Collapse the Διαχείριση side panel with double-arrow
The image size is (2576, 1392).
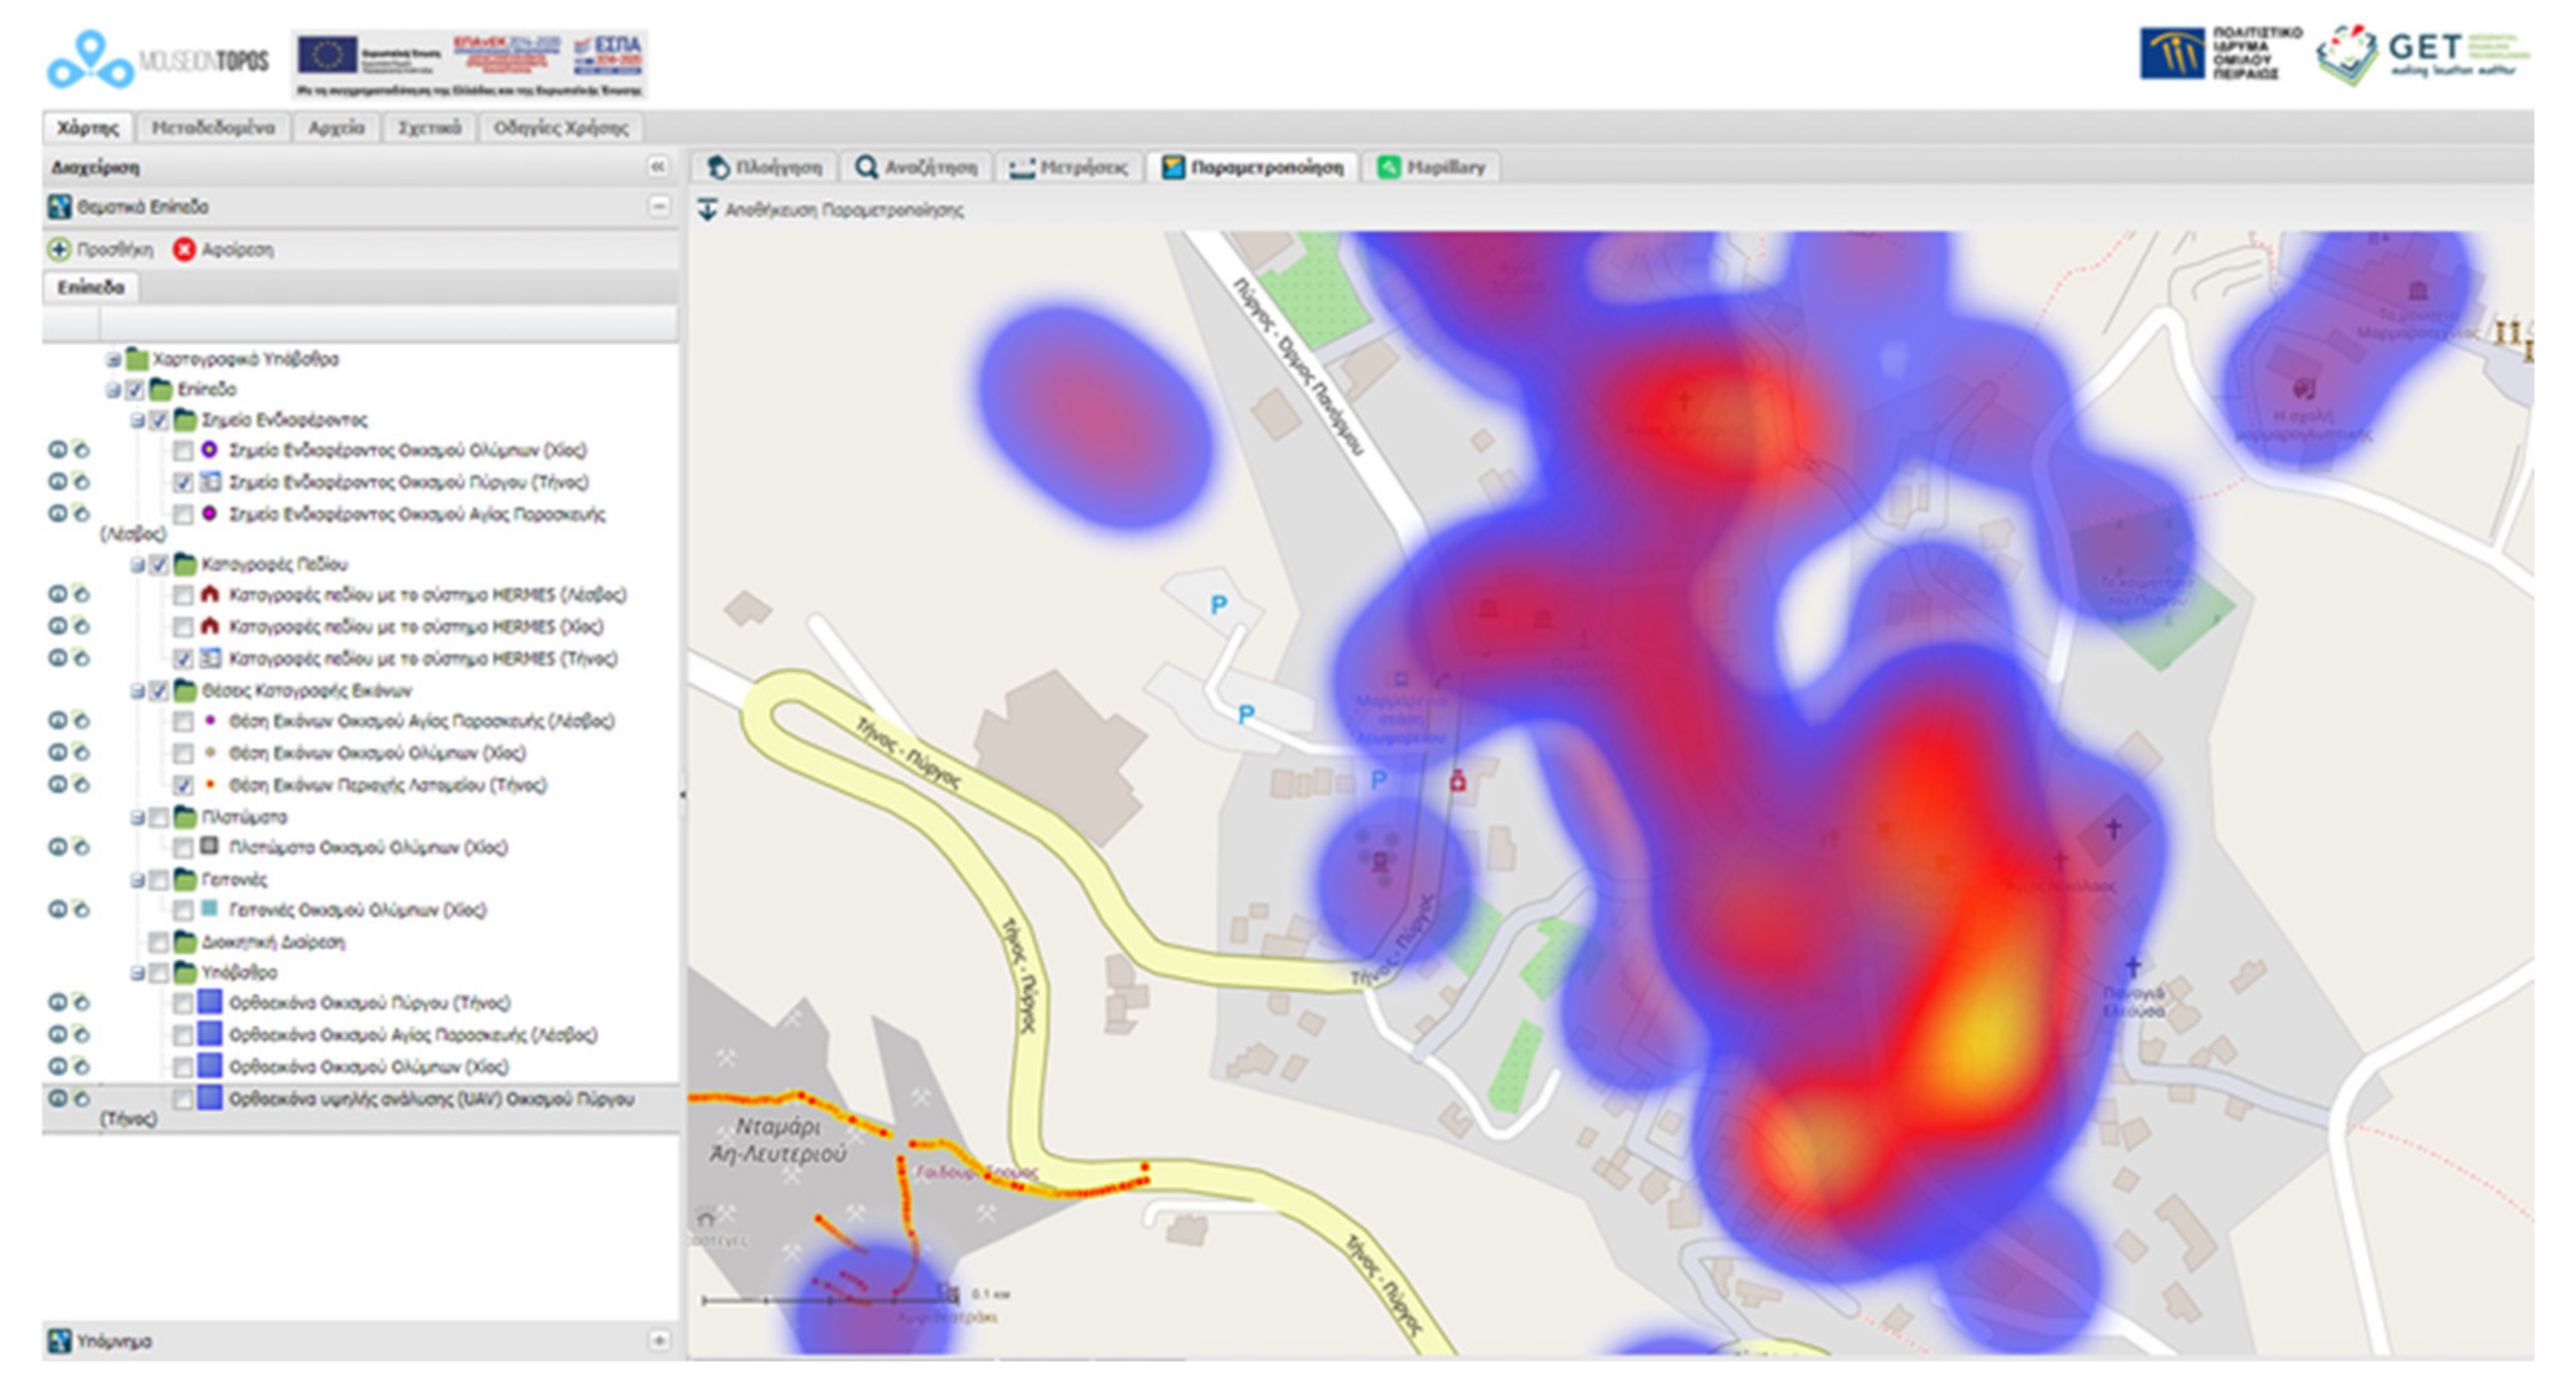(657, 167)
